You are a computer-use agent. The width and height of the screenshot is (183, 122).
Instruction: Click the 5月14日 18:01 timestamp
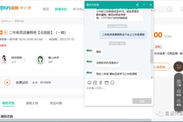click(x=117, y=43)
